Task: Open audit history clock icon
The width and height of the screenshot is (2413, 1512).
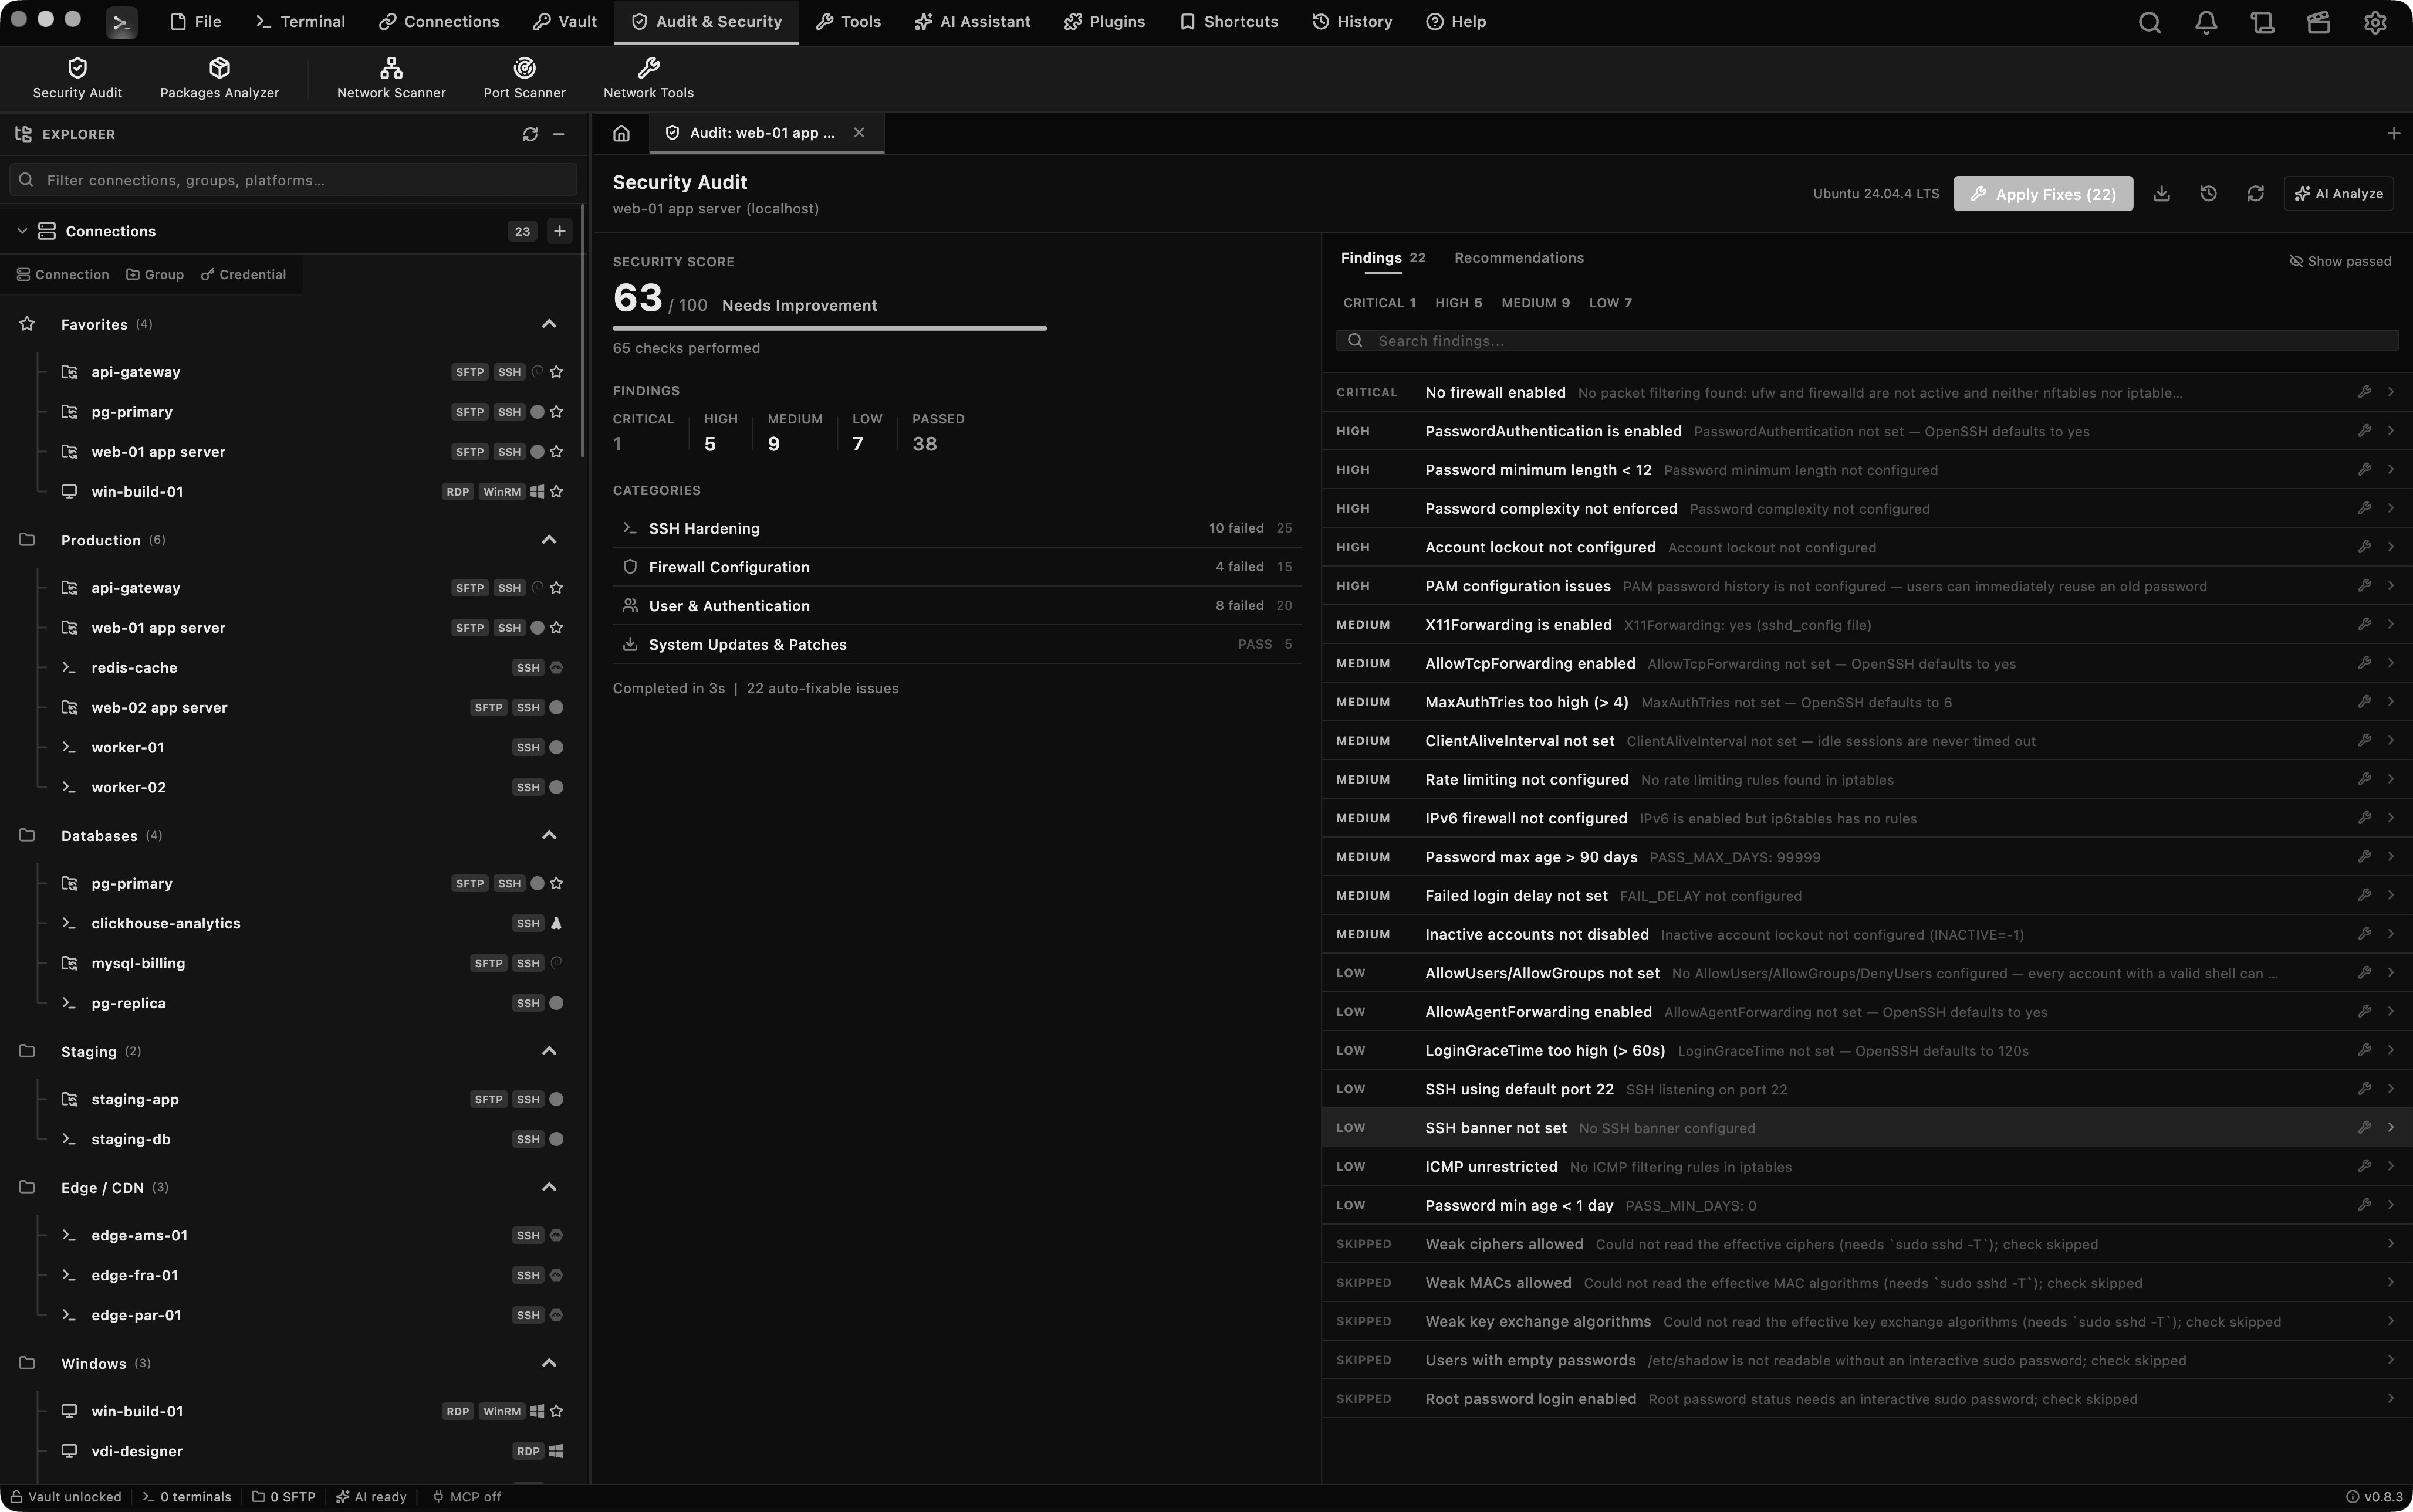Action: (2208, 194)
